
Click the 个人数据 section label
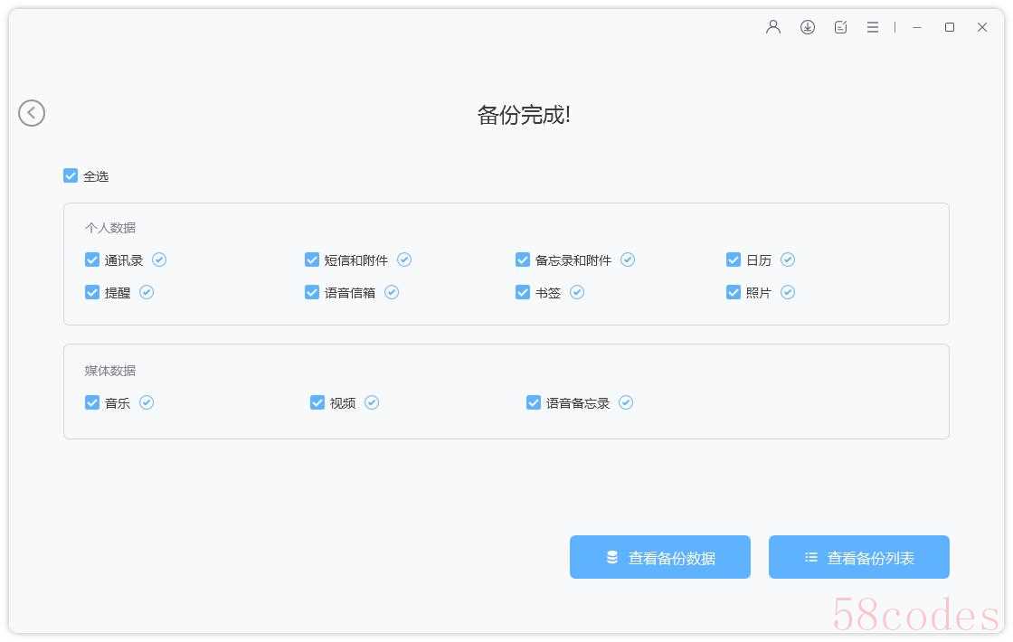tap(110, 228)
